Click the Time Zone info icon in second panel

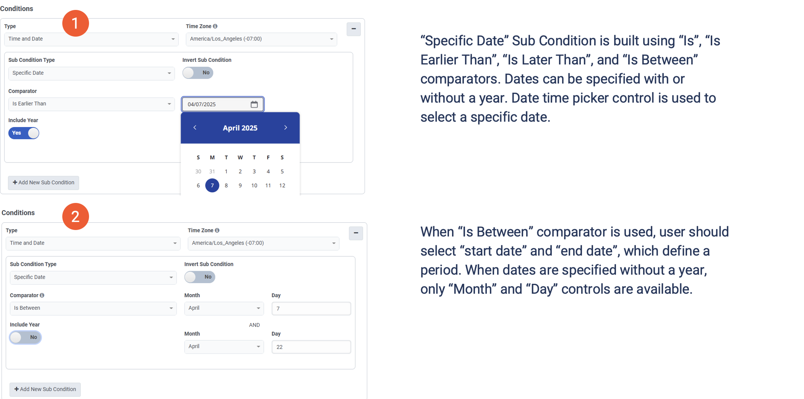217,230
